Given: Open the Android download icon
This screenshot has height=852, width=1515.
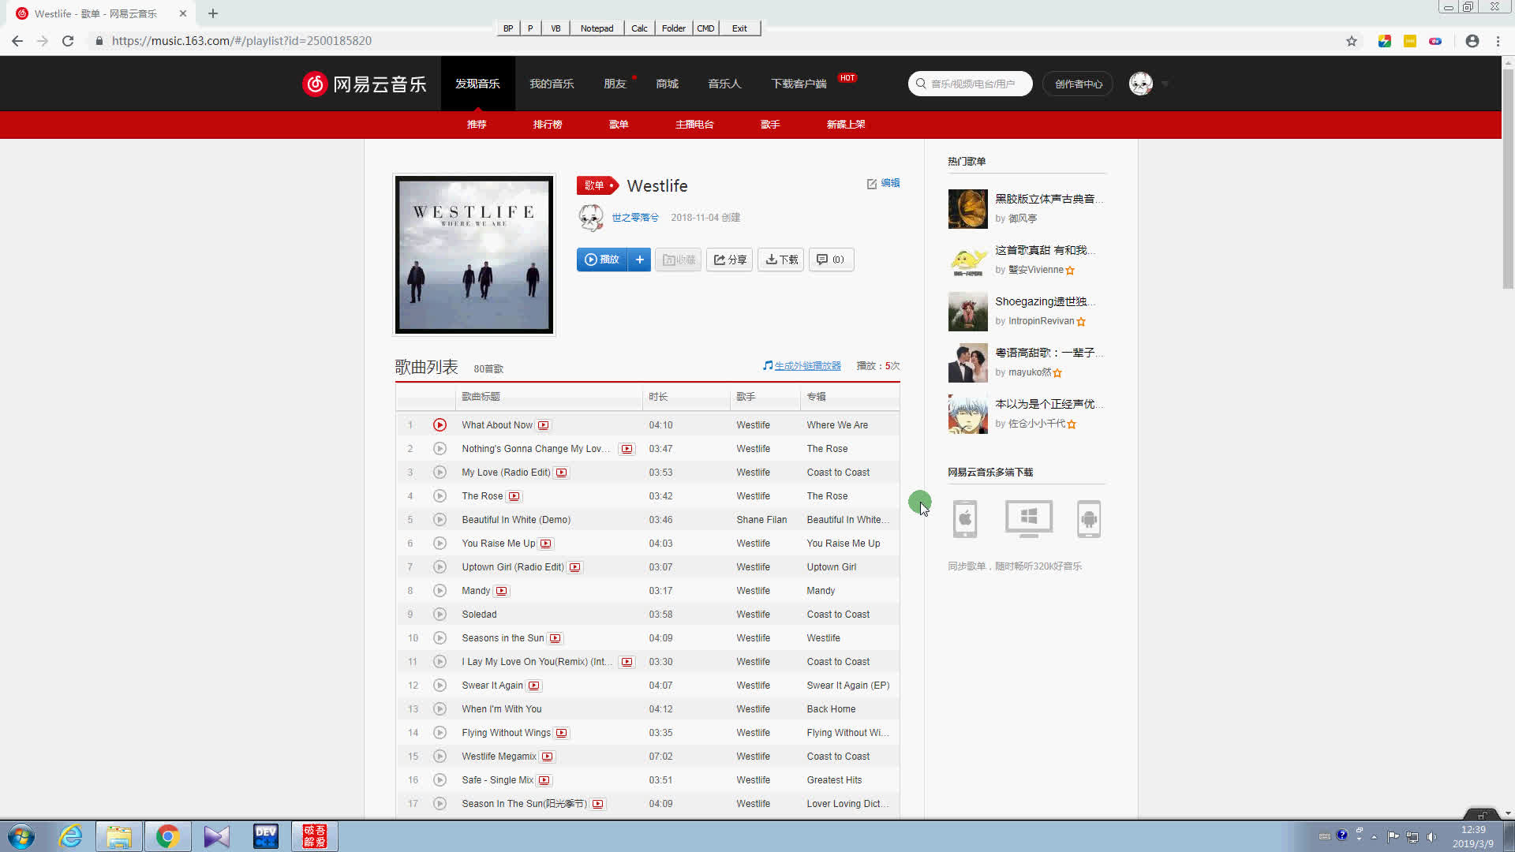Looking at the screenshot, I should click(x=1088, y=519).
